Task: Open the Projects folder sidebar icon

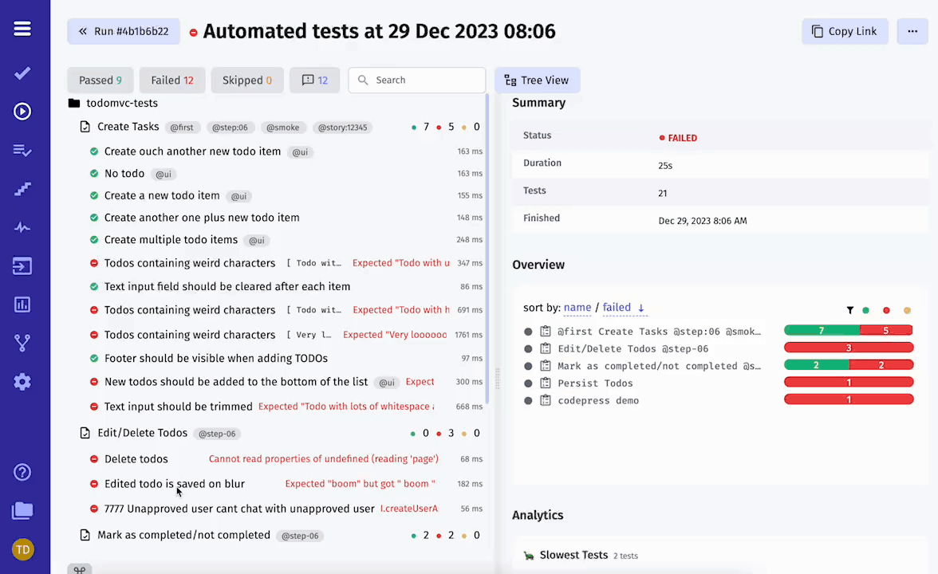Action: pyautogui.click(x=22, y=510)
